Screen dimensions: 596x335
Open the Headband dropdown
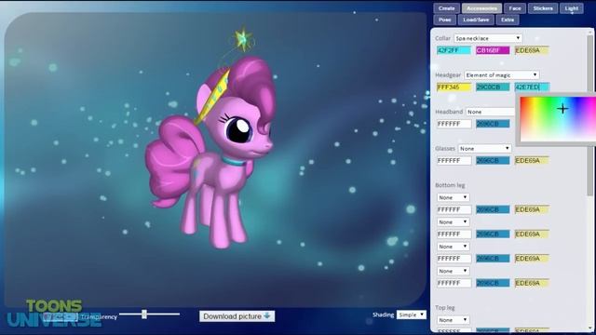491,112
